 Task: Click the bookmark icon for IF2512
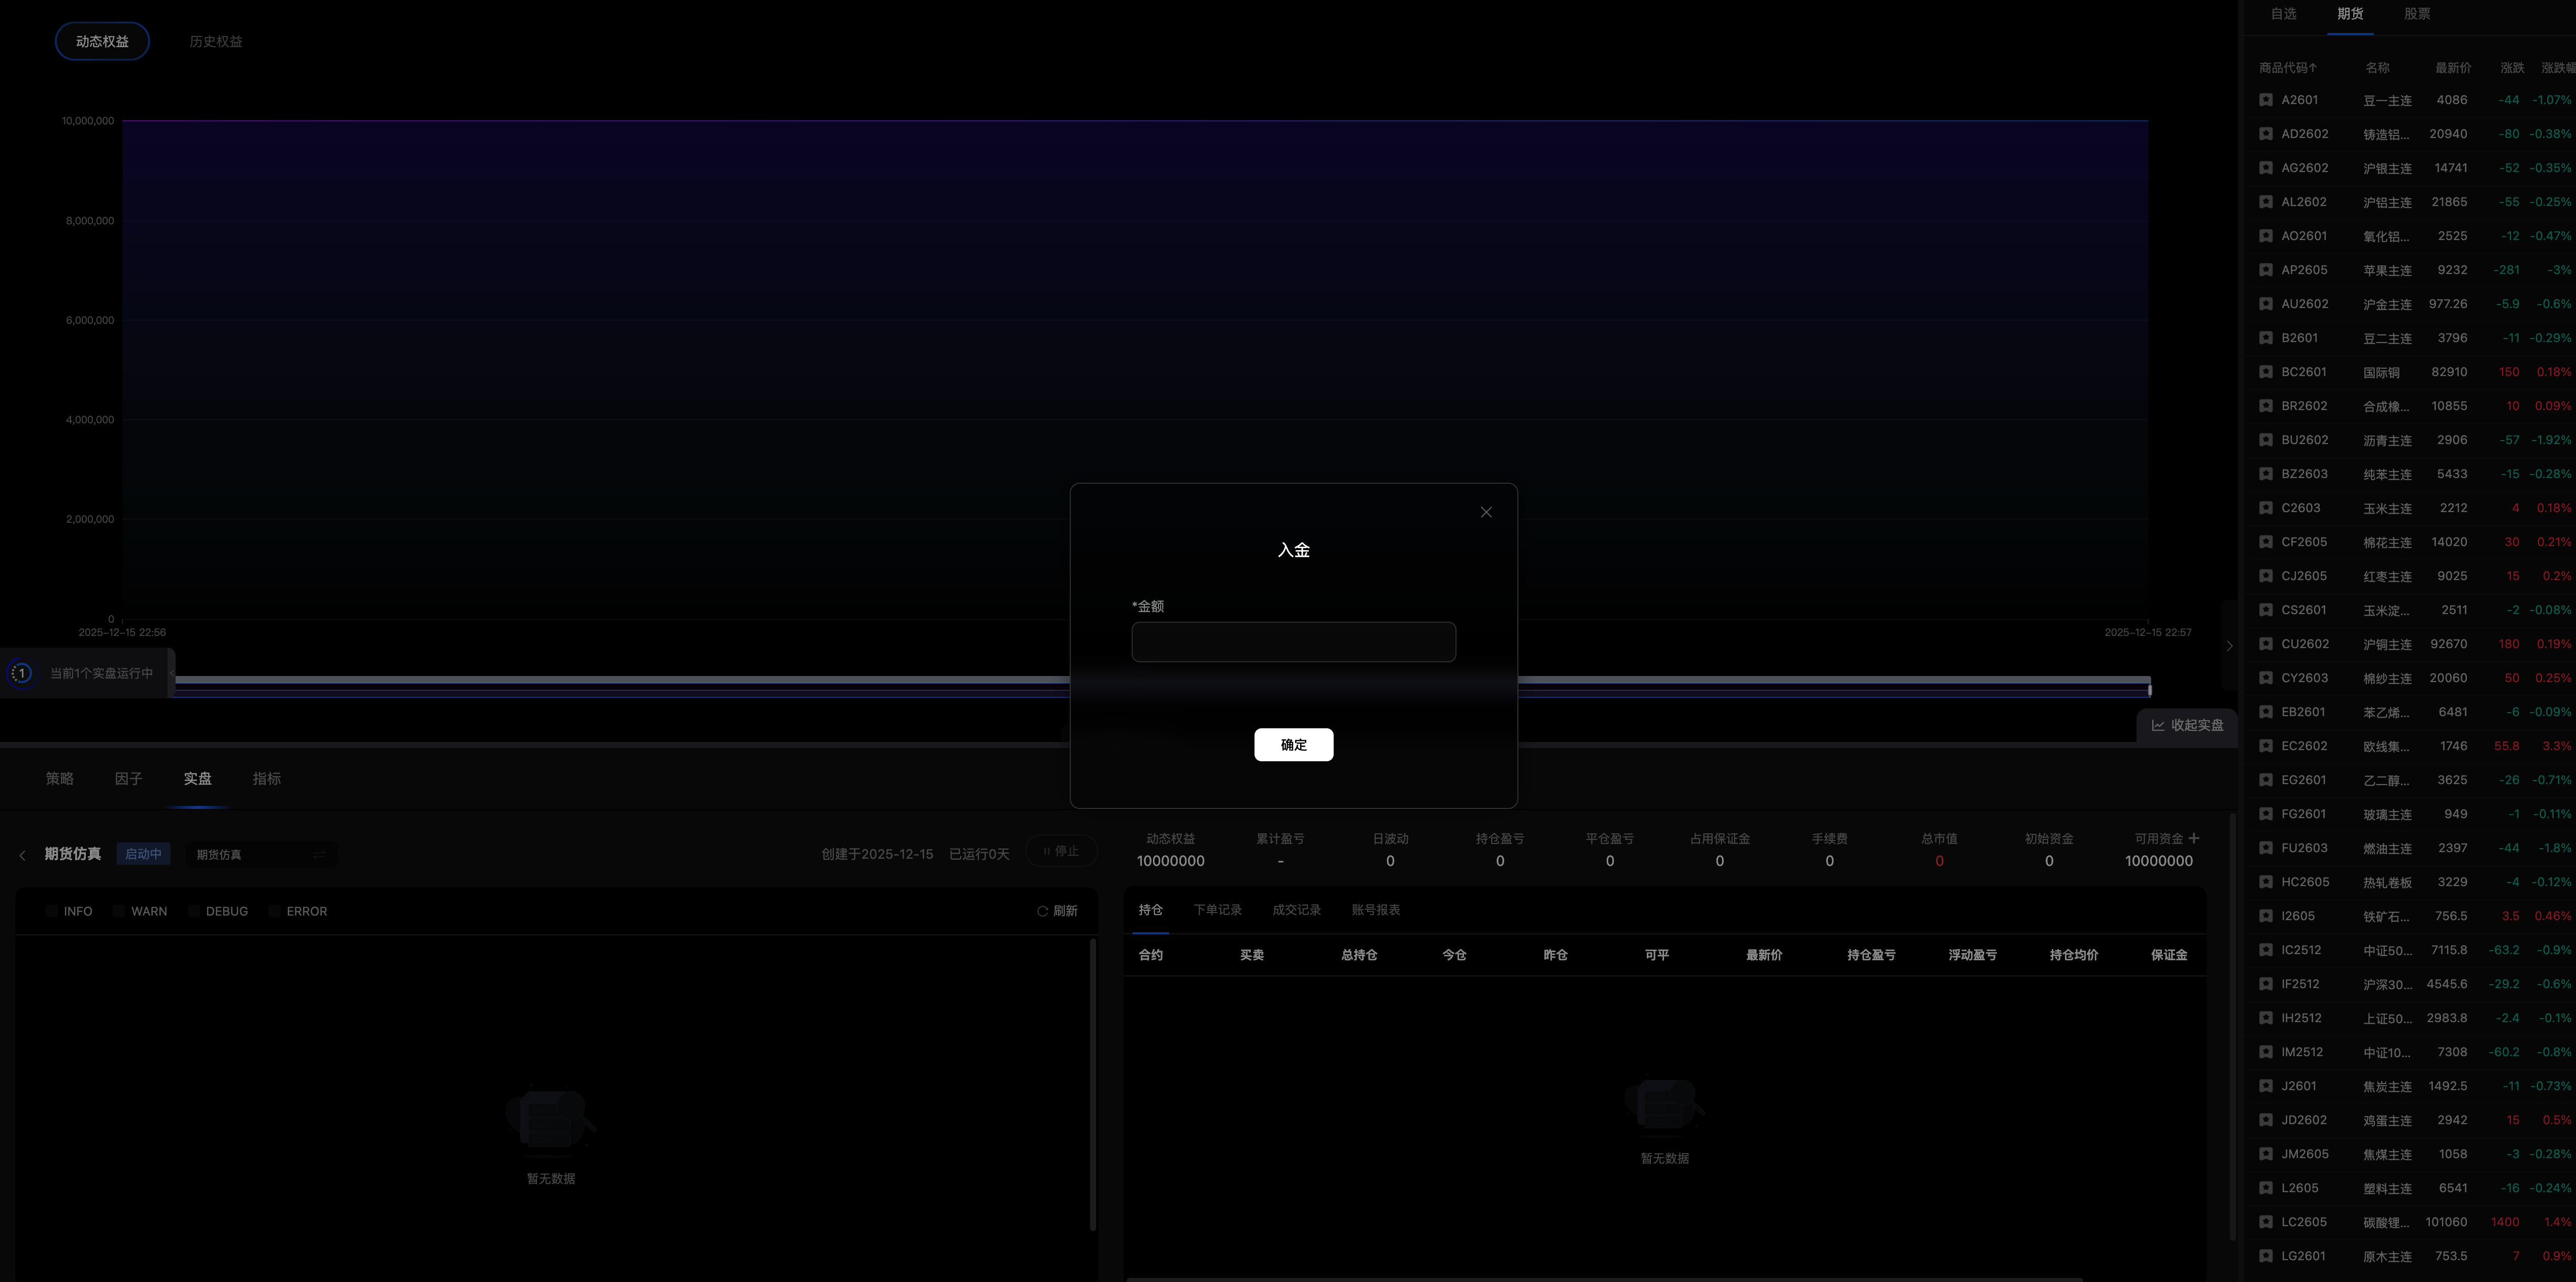[x=2265, y=984]
